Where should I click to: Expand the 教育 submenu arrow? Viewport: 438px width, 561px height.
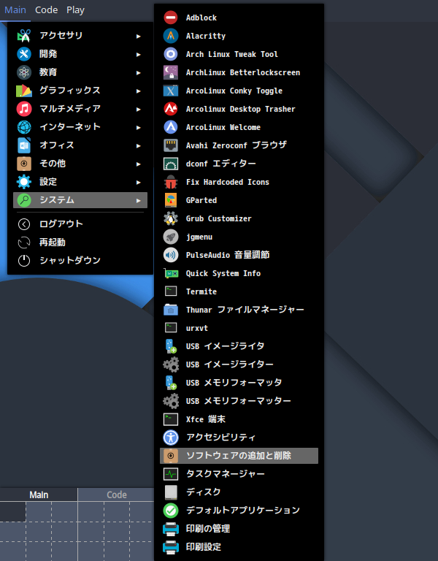[139, 72]
